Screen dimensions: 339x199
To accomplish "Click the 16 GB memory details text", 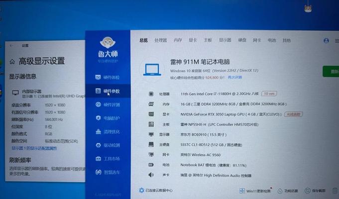I will (x=233, y=104).
